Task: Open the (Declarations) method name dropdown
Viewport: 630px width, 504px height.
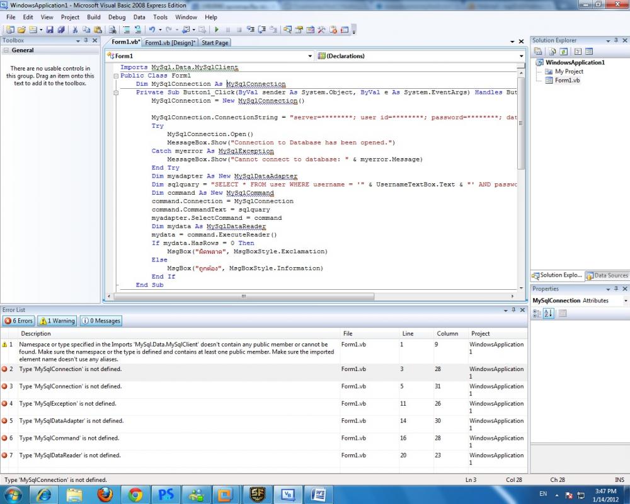Action: coord(522,56)
